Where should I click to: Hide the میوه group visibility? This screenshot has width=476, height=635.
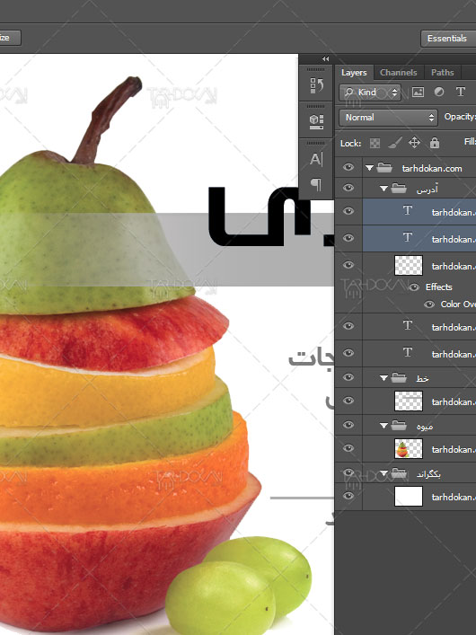click(348, 425)
